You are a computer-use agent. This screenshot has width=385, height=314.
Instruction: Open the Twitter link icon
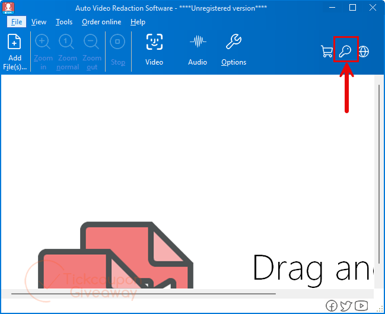tap(346, 306)
